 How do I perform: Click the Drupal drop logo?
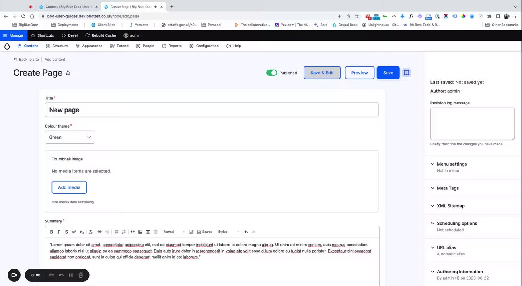tap(7, 46)
